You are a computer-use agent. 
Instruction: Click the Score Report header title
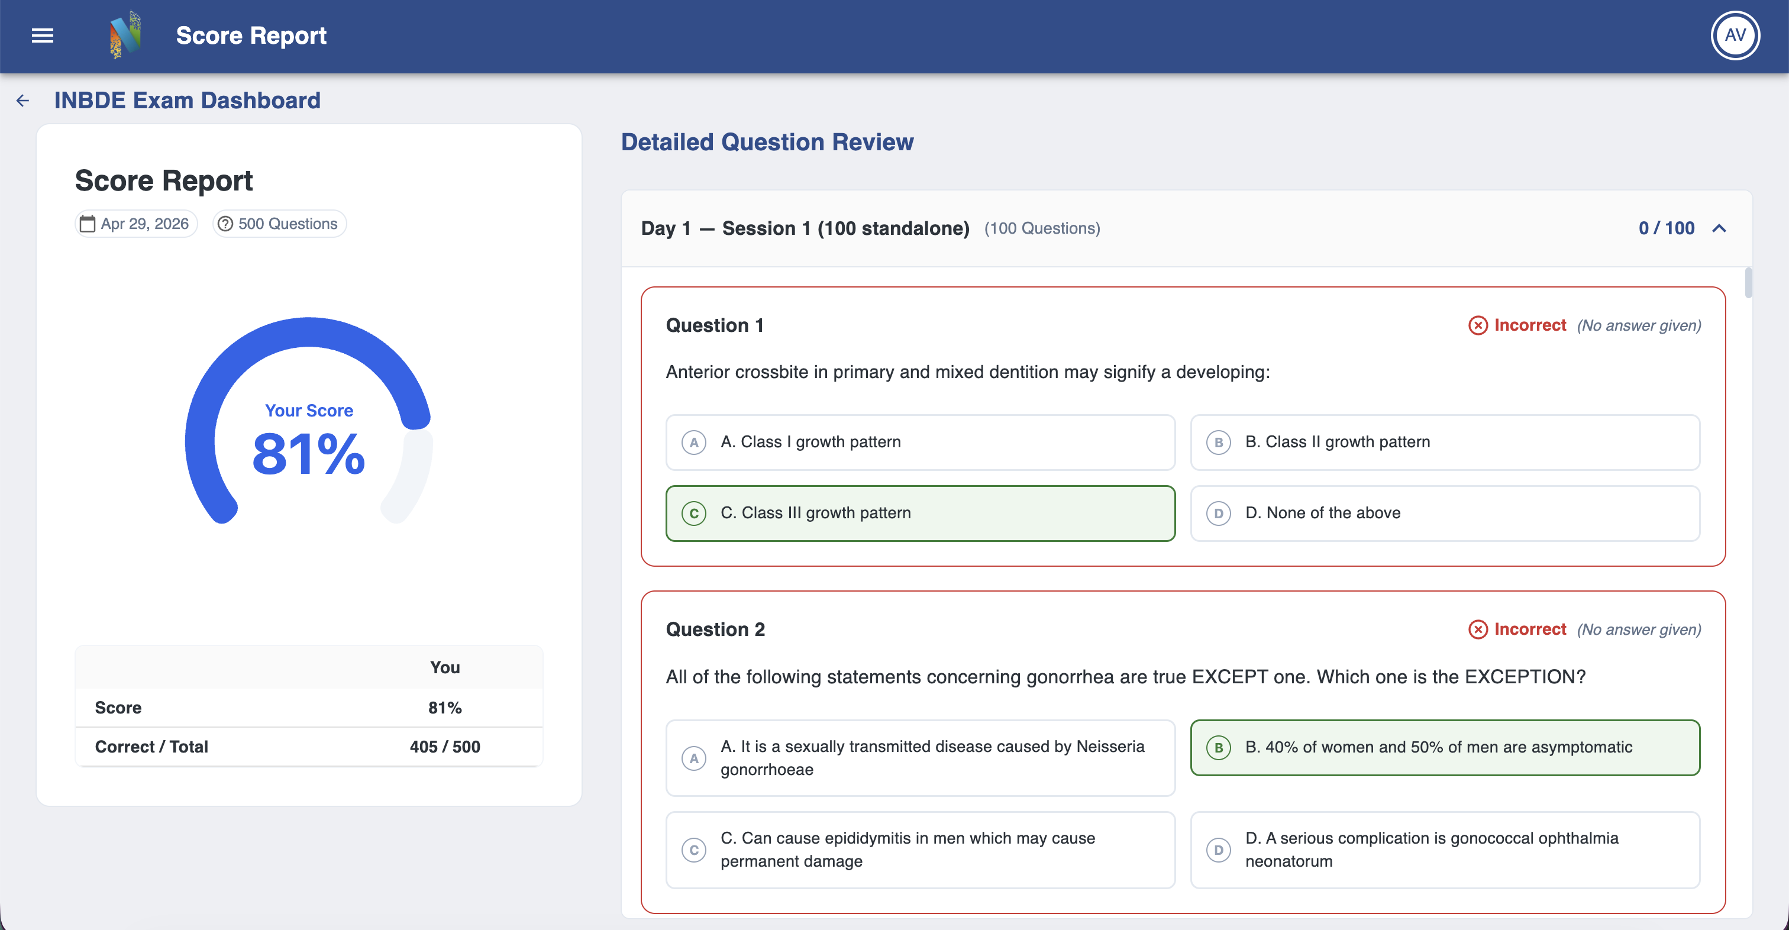251,35
